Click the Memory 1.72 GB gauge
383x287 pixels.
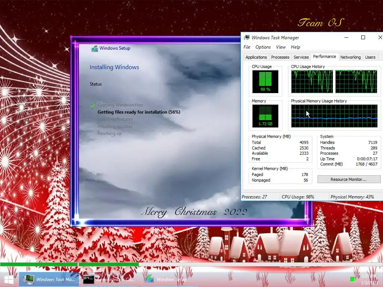265,116
